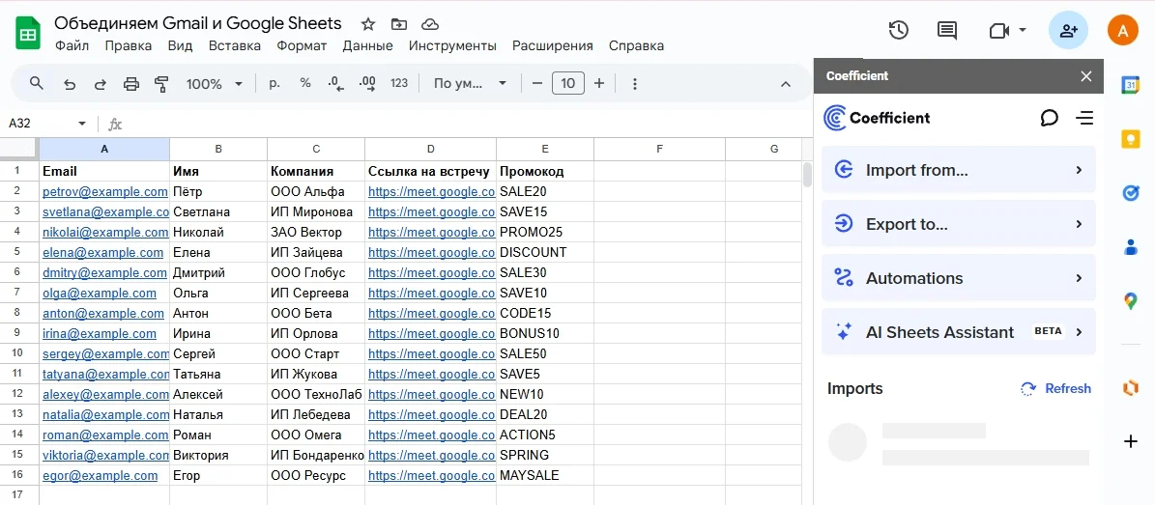Image resolution: width=1155 pixels, height=505 pixels.
Task: Increase font size with plus button
Action: click(599, 84)
